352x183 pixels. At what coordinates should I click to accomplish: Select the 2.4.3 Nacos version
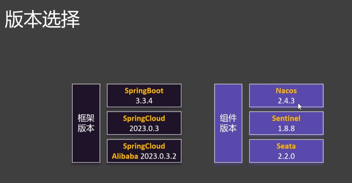point(286,100)
